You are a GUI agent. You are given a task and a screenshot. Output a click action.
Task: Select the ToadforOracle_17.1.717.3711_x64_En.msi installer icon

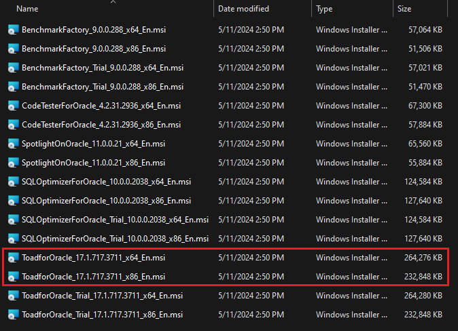click(x=13, y=258)
